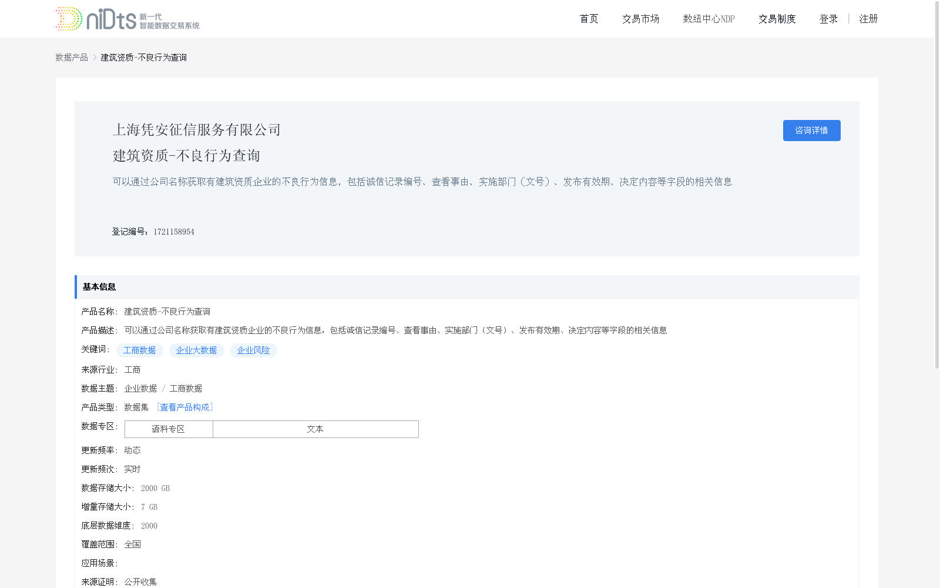
Task: Click the registration number 1721158954
Action: (x=174, y=232)
